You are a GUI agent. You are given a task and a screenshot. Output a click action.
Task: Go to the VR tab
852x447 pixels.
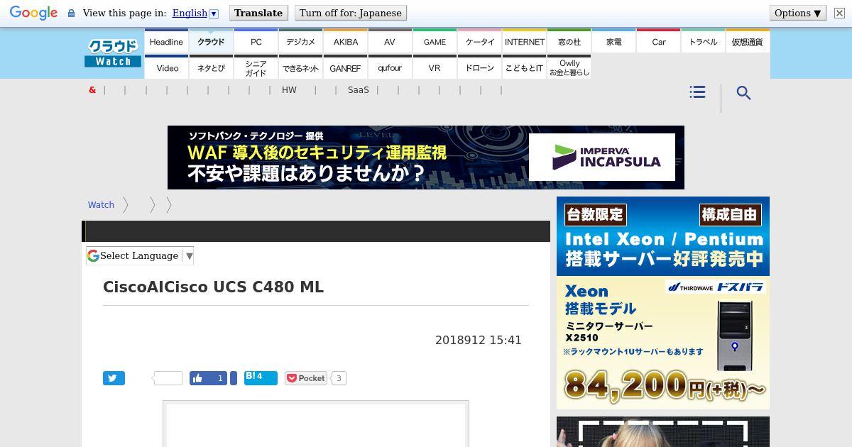pyautogui.click(x=435, y=68)
